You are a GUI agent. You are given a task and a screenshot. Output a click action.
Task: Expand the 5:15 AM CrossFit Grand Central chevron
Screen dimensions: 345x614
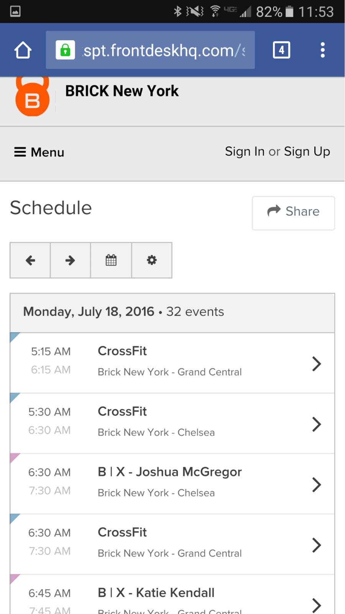(316, 364)
